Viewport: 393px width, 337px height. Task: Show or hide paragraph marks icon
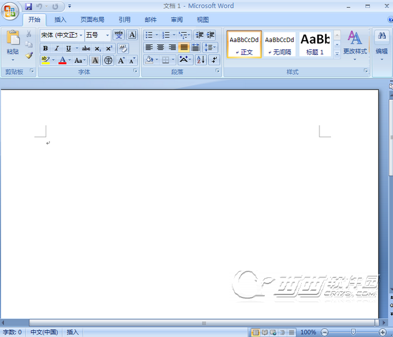pyautogui.click(x=214, y=60)
